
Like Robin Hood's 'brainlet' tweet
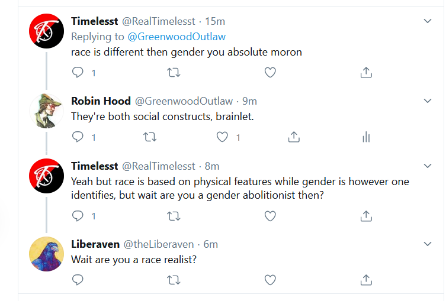pyautogui.click(x=222, y=137)
